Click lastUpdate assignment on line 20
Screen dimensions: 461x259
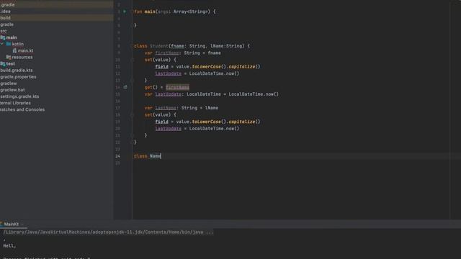pyautogui.click(x=168, y=129)
